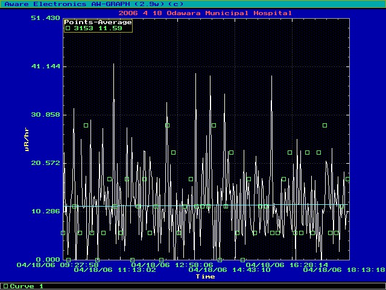Select the 10.286 y-axis label
The height and width of the screenshot is (290, 386).
coord(45,211)
